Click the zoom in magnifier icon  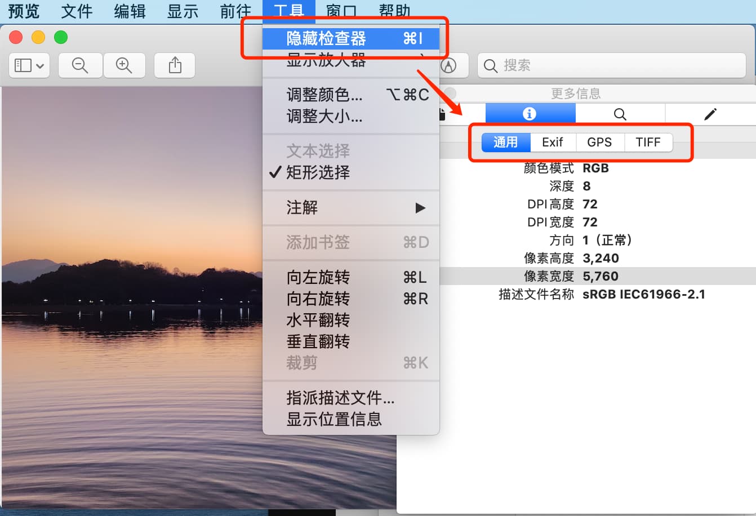point(124,65)
